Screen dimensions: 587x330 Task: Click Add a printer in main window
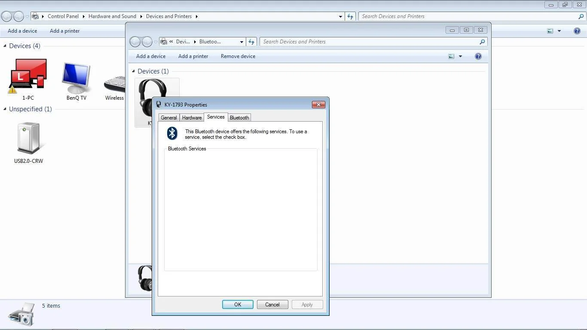click(x=64, y=31)
